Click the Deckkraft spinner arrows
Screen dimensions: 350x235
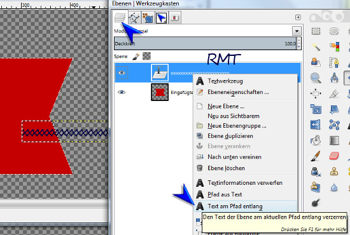click(x=299, y=43)
